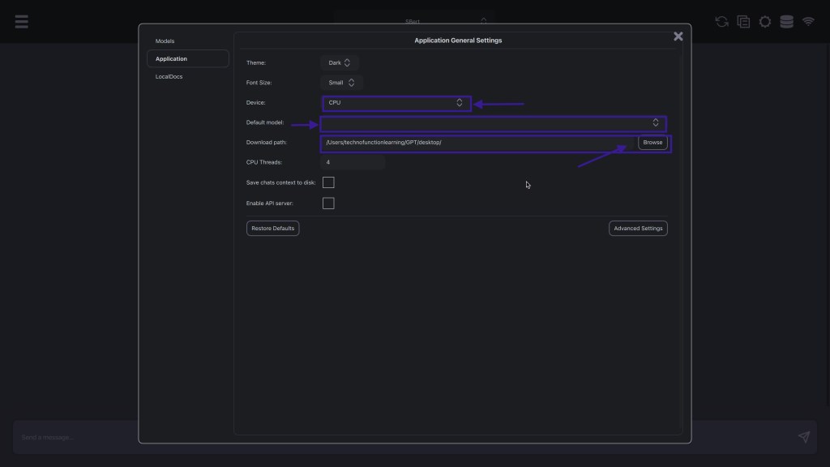The image size is (830, 467).
Task: Switch to the Models settings tab
Action: tap(165, 41)
